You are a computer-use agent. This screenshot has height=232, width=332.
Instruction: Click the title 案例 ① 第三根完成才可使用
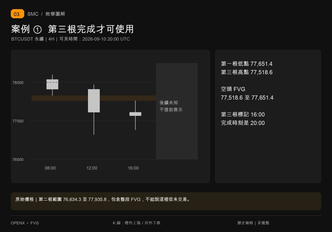[72, 29]
